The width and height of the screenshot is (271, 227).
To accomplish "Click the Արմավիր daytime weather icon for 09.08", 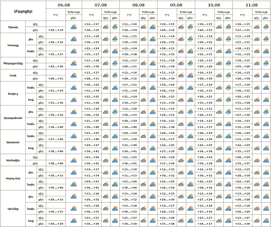I will pos(190,160).
